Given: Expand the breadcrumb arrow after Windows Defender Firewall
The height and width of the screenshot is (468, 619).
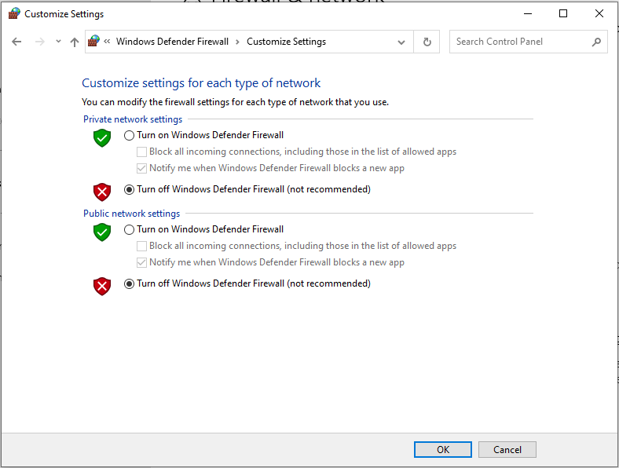Looking at the screenshot, I should 237,42.
